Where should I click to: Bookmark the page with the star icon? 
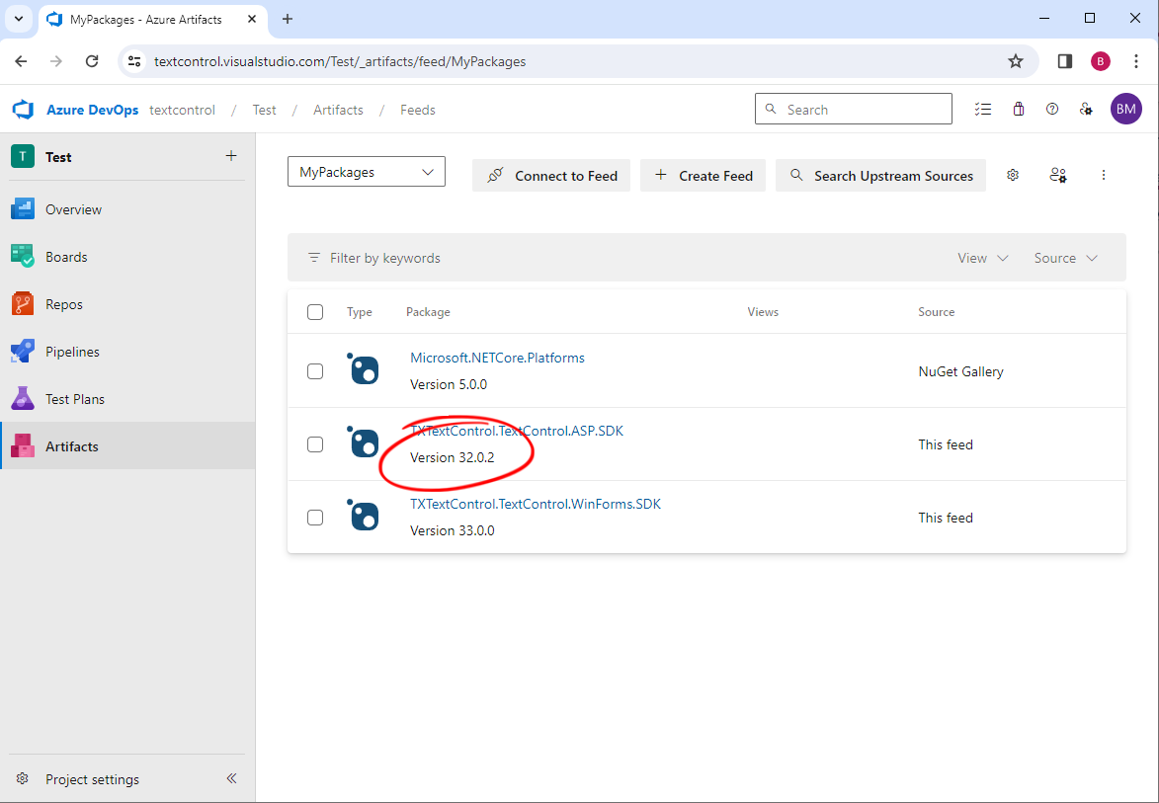(1016, 60)
